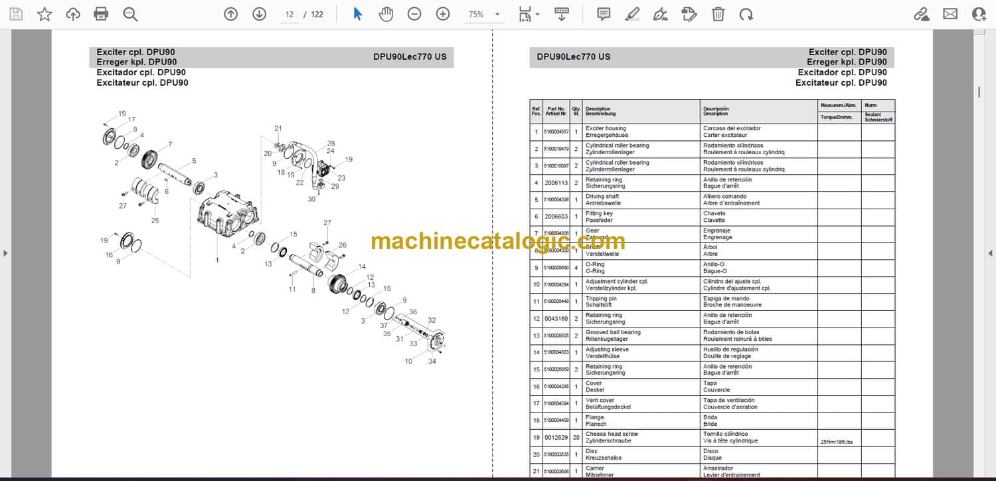Select the 'Exciter housing' description text
996x481 pixels.
[606, 128]
